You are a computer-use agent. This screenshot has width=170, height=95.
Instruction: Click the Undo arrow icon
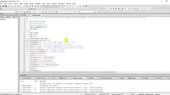tap(9, 6)
